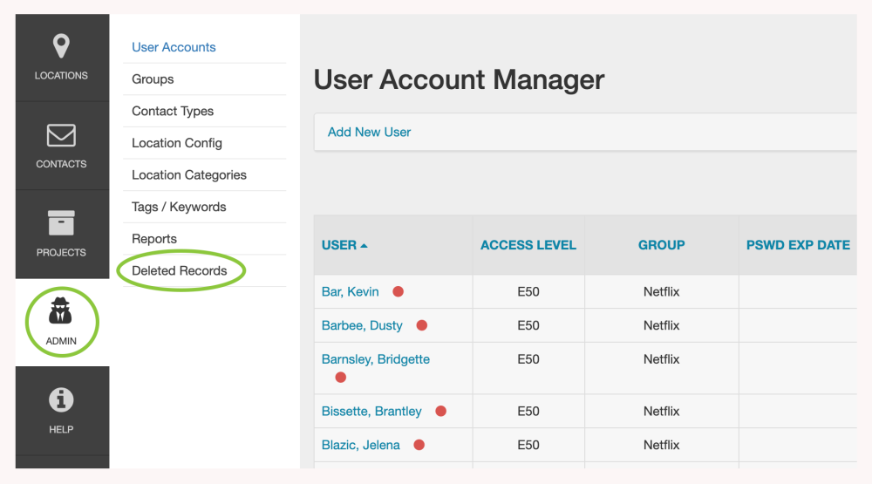Open the Locations pin icon
The width and height of the screenshot is (872, 484).
[x=61, y=47]
